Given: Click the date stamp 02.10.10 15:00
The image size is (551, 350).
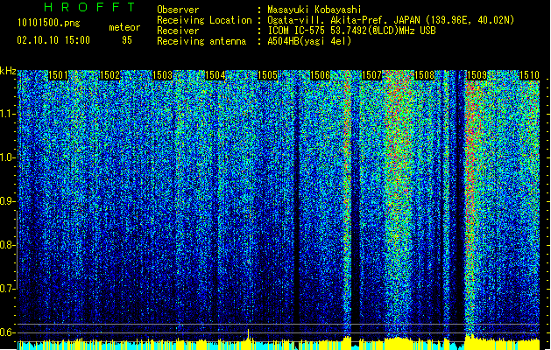Looking at the screenshot, I should [53, 40].
